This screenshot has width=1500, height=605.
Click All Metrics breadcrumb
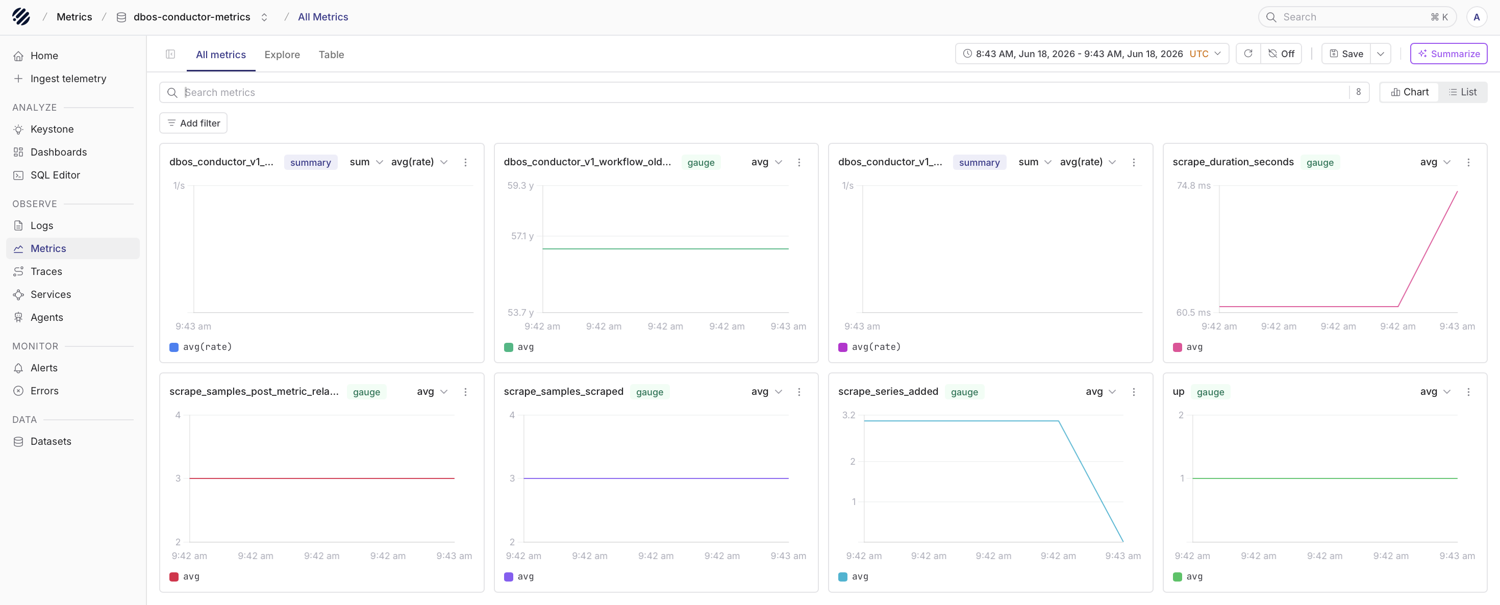pyautogui.click(x=322, y=17)
